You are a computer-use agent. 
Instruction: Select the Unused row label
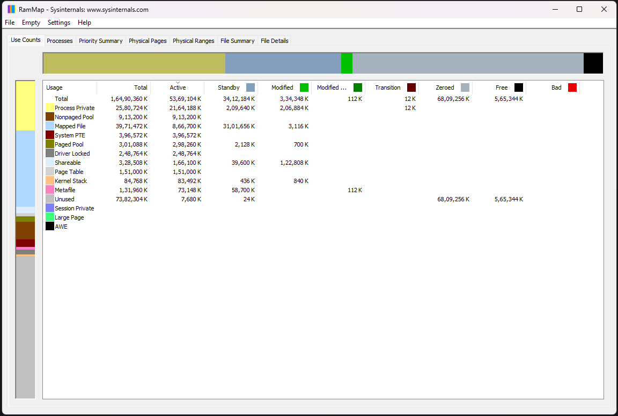click(64, 199)
